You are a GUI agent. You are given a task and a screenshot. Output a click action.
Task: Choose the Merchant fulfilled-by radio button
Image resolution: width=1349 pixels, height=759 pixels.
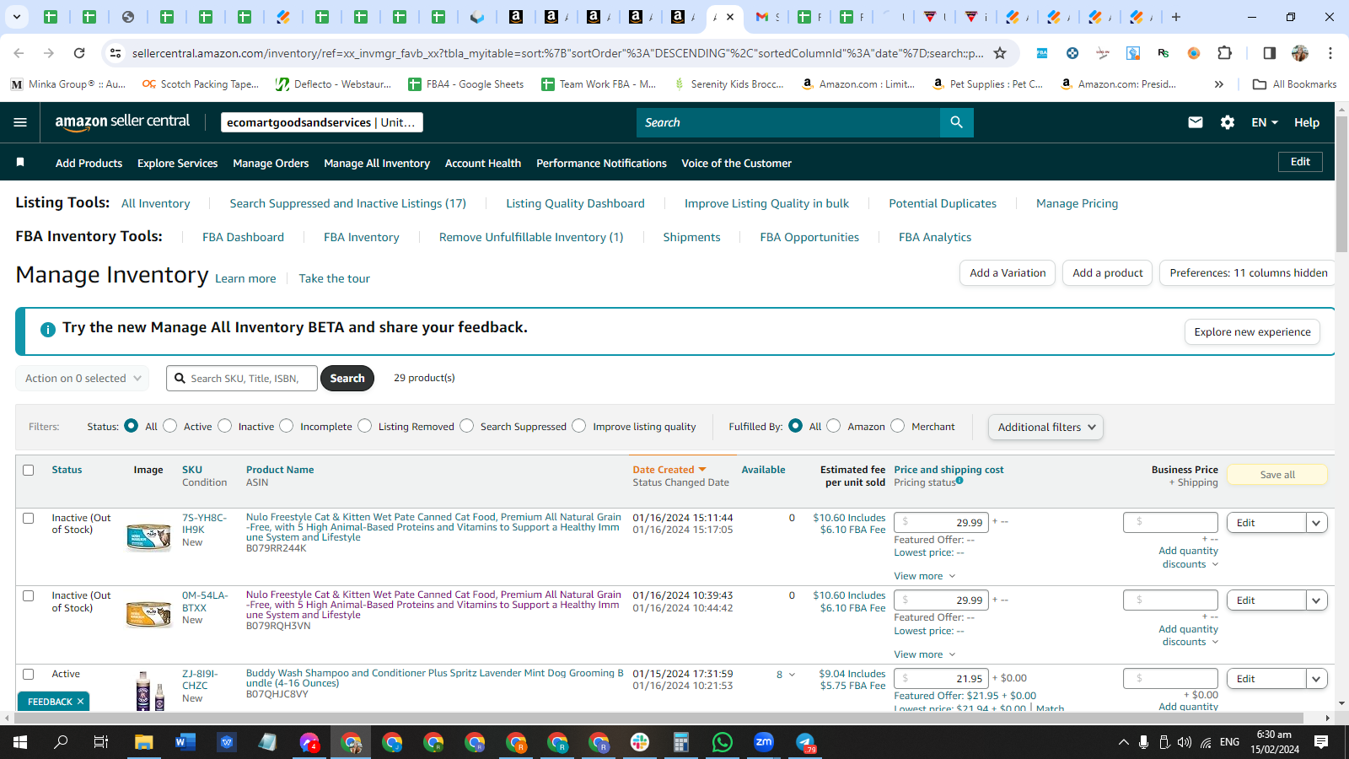click(x=898, y=426)
